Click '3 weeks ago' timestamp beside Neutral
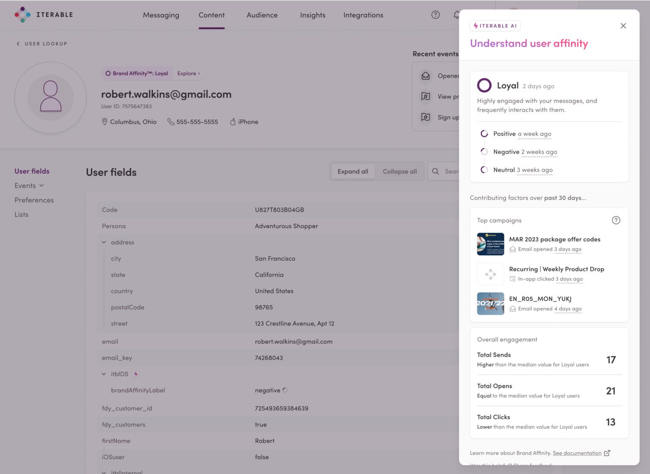Image resolution: width=650 pixels, height=474 pixels. (x=535, y=170)
